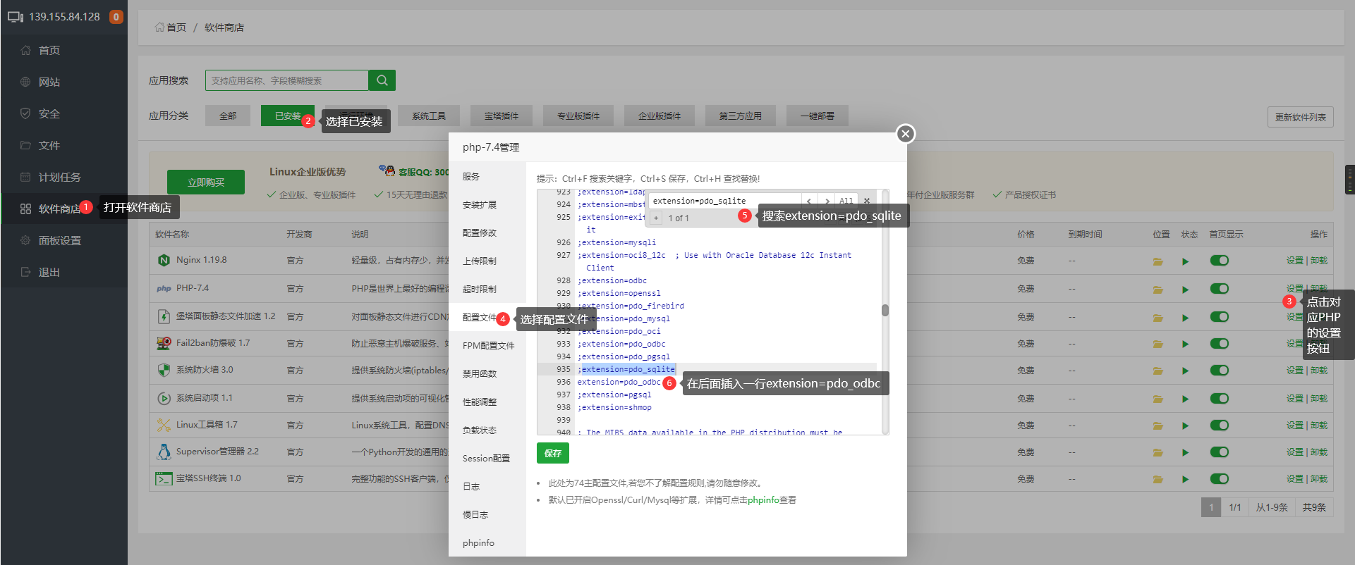Click the 首页 home icon in sidebar

pos(25,50)
